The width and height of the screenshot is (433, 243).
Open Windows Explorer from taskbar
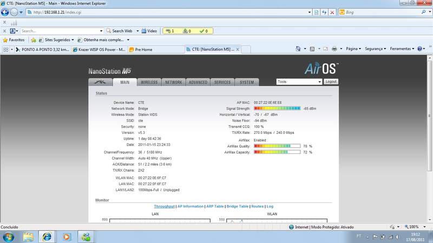point(28,237)
